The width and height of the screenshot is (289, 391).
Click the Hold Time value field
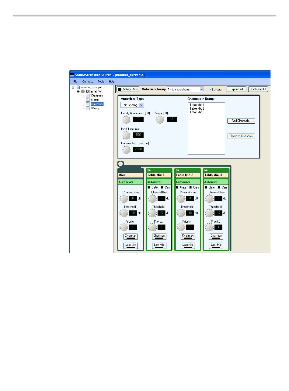tap(138, 135)
